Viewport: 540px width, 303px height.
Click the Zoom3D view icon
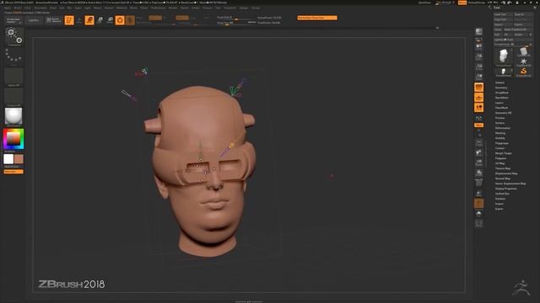point(478,162)
